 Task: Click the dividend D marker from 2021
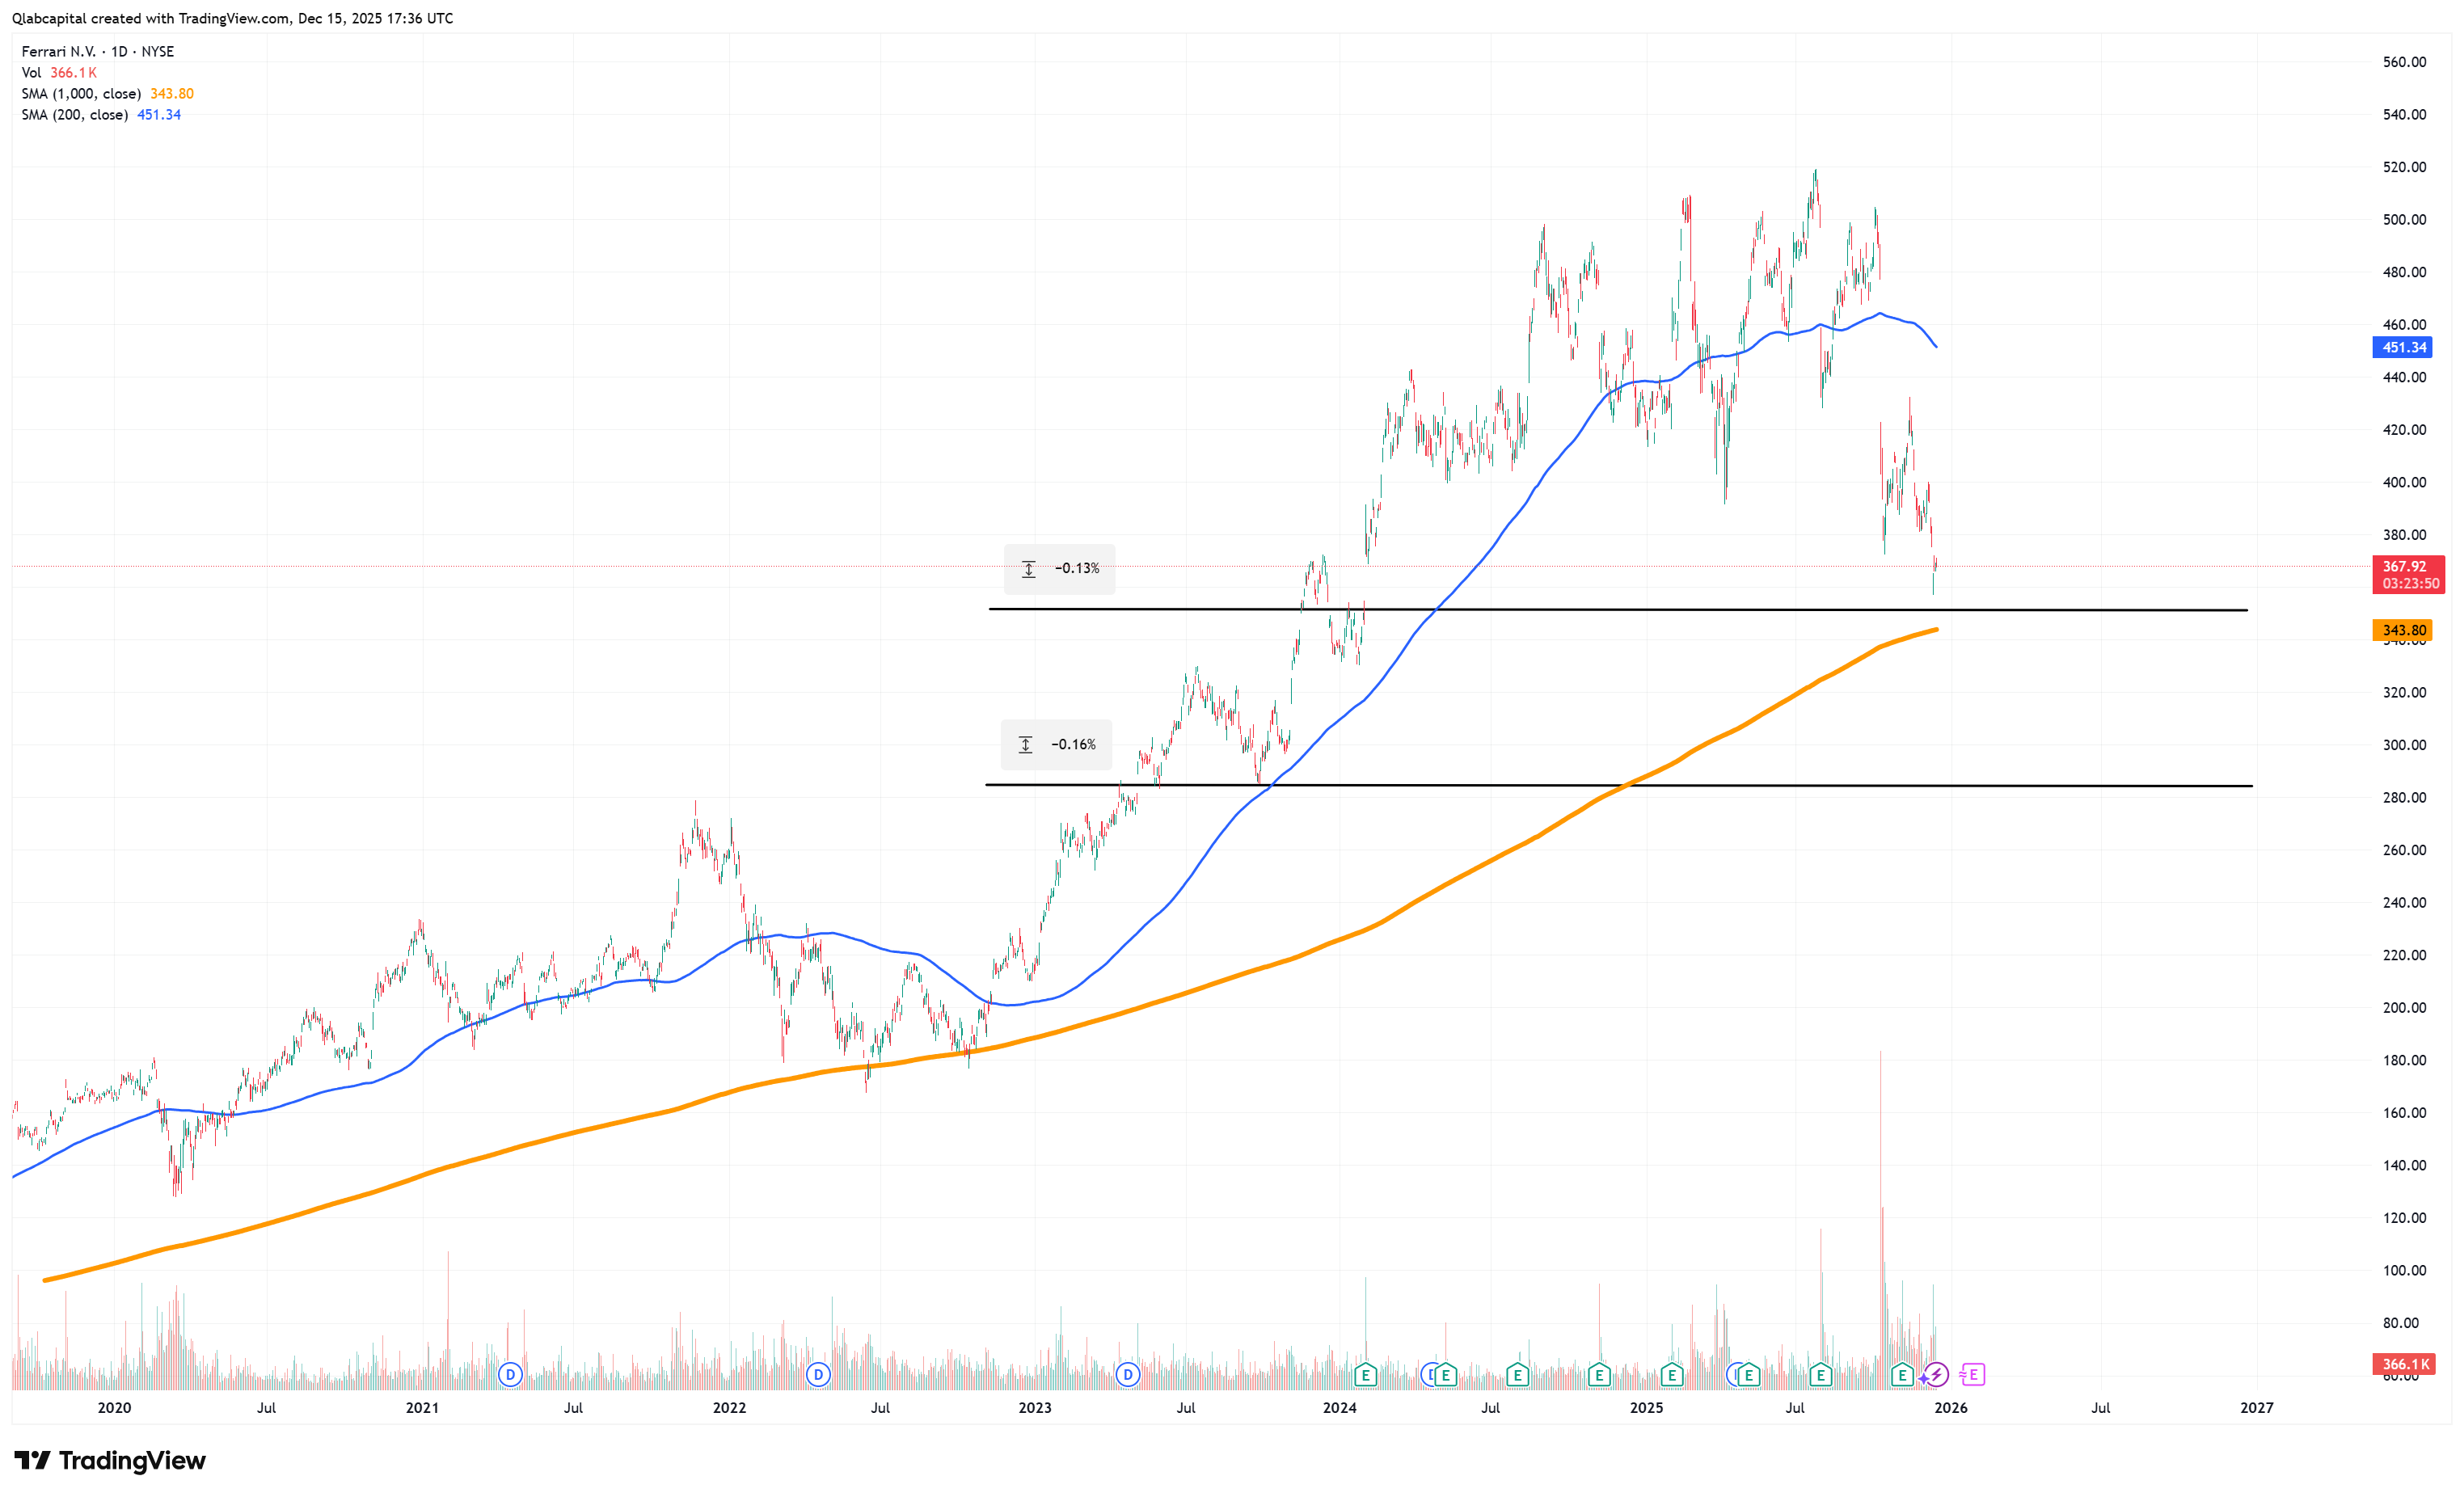pyautogui.click(x=510, y=1375)
